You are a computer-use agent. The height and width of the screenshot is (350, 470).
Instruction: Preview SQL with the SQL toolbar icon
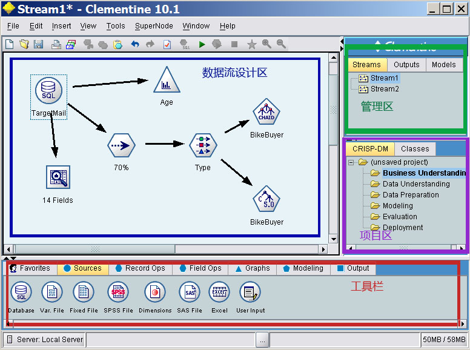tap(184, 44)
